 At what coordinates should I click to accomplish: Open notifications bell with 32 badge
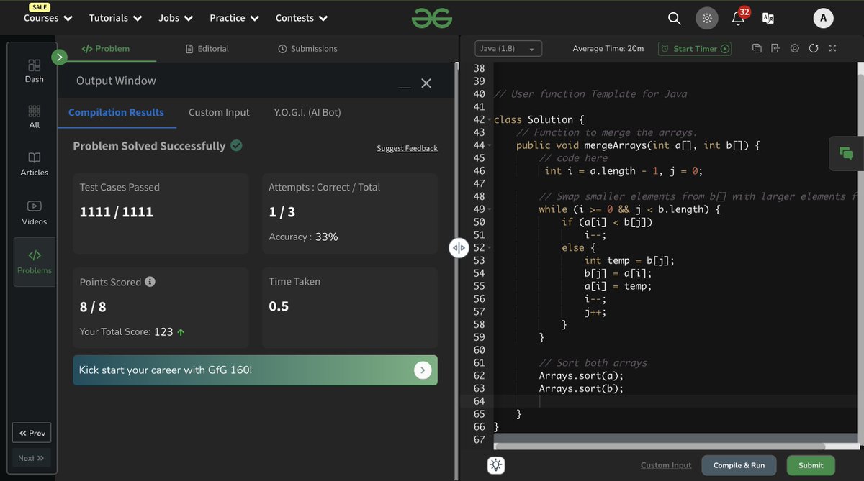pyautogui.click(x=739, y=17)
